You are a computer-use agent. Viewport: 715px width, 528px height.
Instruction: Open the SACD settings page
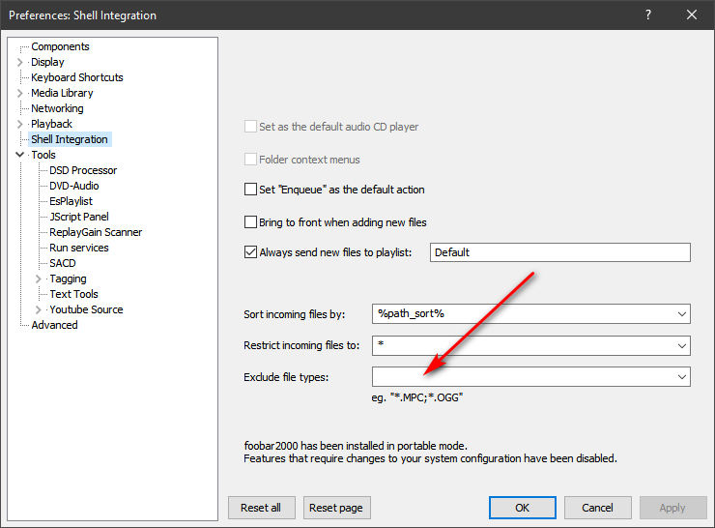point(63,263)
